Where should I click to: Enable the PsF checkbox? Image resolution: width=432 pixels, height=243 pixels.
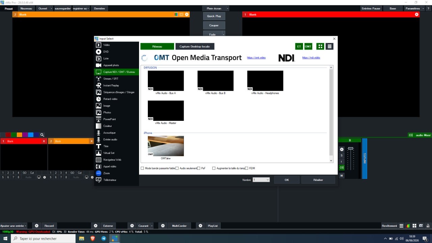(x=199, y=168)
